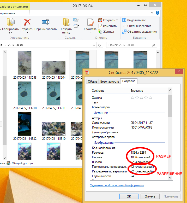Open Properties (Свойства) from the ribbon
Screen dimensions: 187x203
[90, 22]
